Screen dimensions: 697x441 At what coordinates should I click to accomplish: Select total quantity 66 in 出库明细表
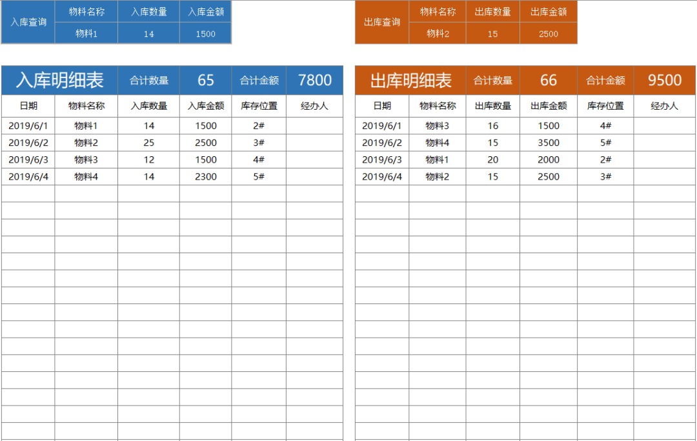pyautogui.click(x=548, y=80)
